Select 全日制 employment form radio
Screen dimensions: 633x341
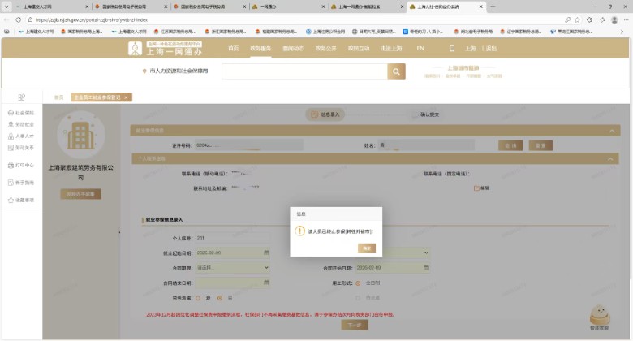coord(360,283)
